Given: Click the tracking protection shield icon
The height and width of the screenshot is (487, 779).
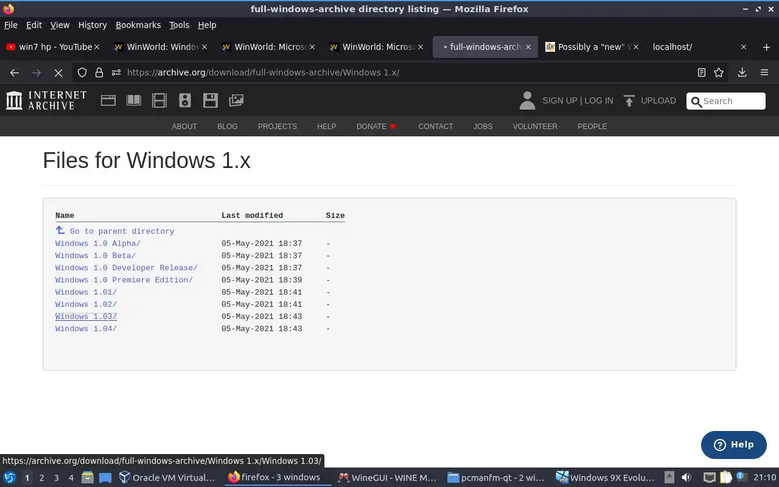Looking at the screenshot, I should pyautogui.click(x=82, y=72).
